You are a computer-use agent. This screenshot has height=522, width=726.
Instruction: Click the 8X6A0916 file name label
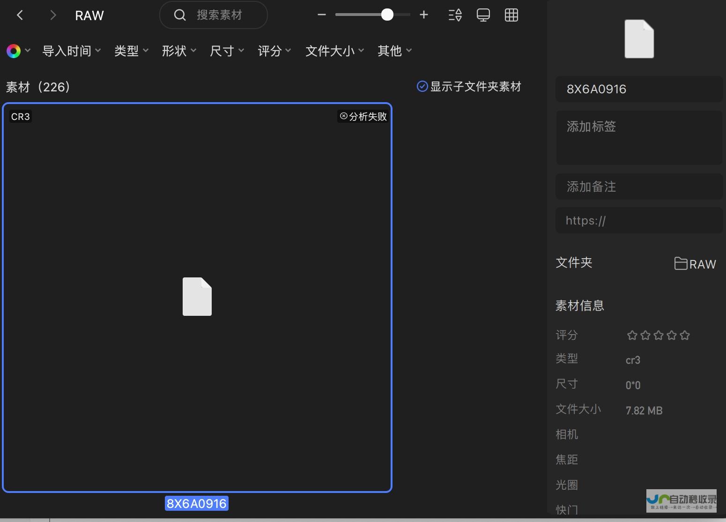197,504
